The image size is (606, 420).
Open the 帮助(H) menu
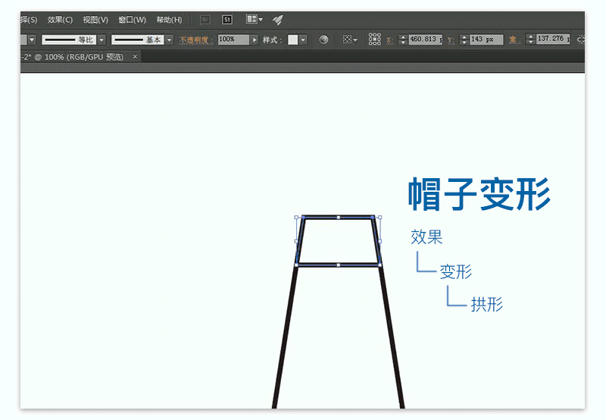(x=169, y=20)
